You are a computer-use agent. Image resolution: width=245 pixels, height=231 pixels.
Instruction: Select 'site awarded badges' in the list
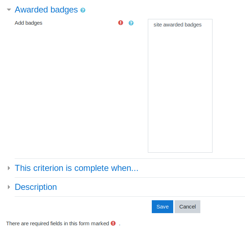[x=177, y=25]
